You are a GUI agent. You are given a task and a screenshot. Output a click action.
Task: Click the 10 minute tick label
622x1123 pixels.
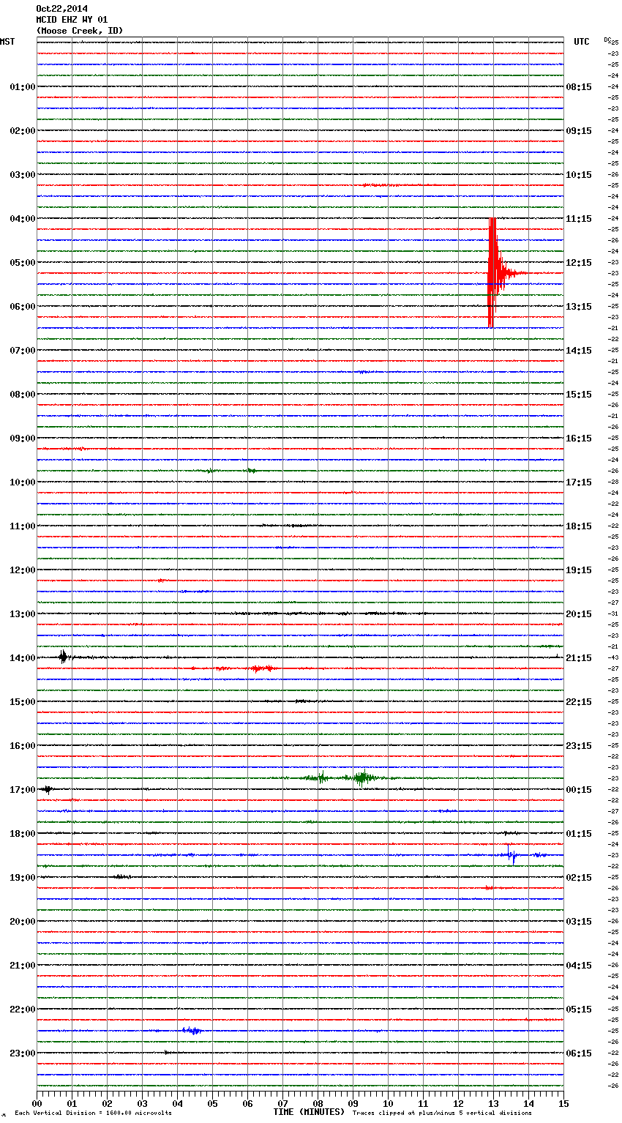pyautogui.click(x=388, y=1103)
